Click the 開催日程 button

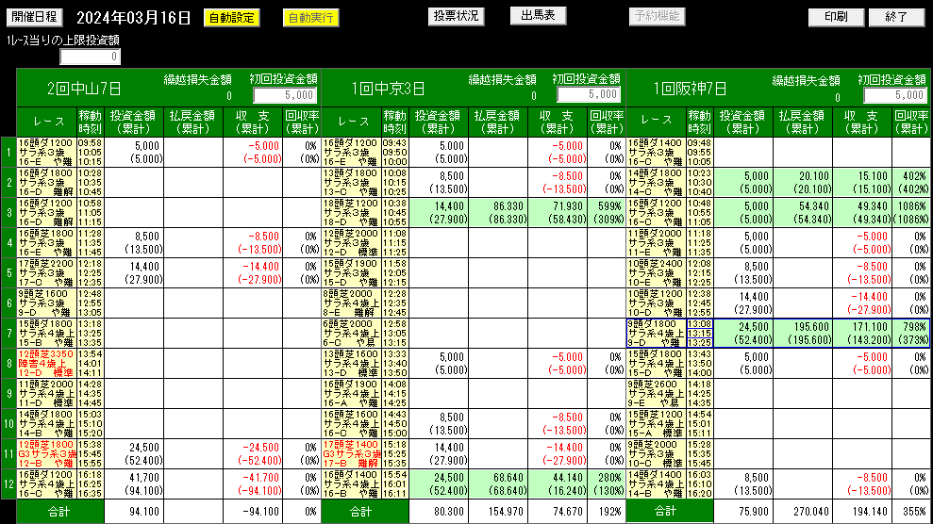pyautogui.click(x=36, y=17)
